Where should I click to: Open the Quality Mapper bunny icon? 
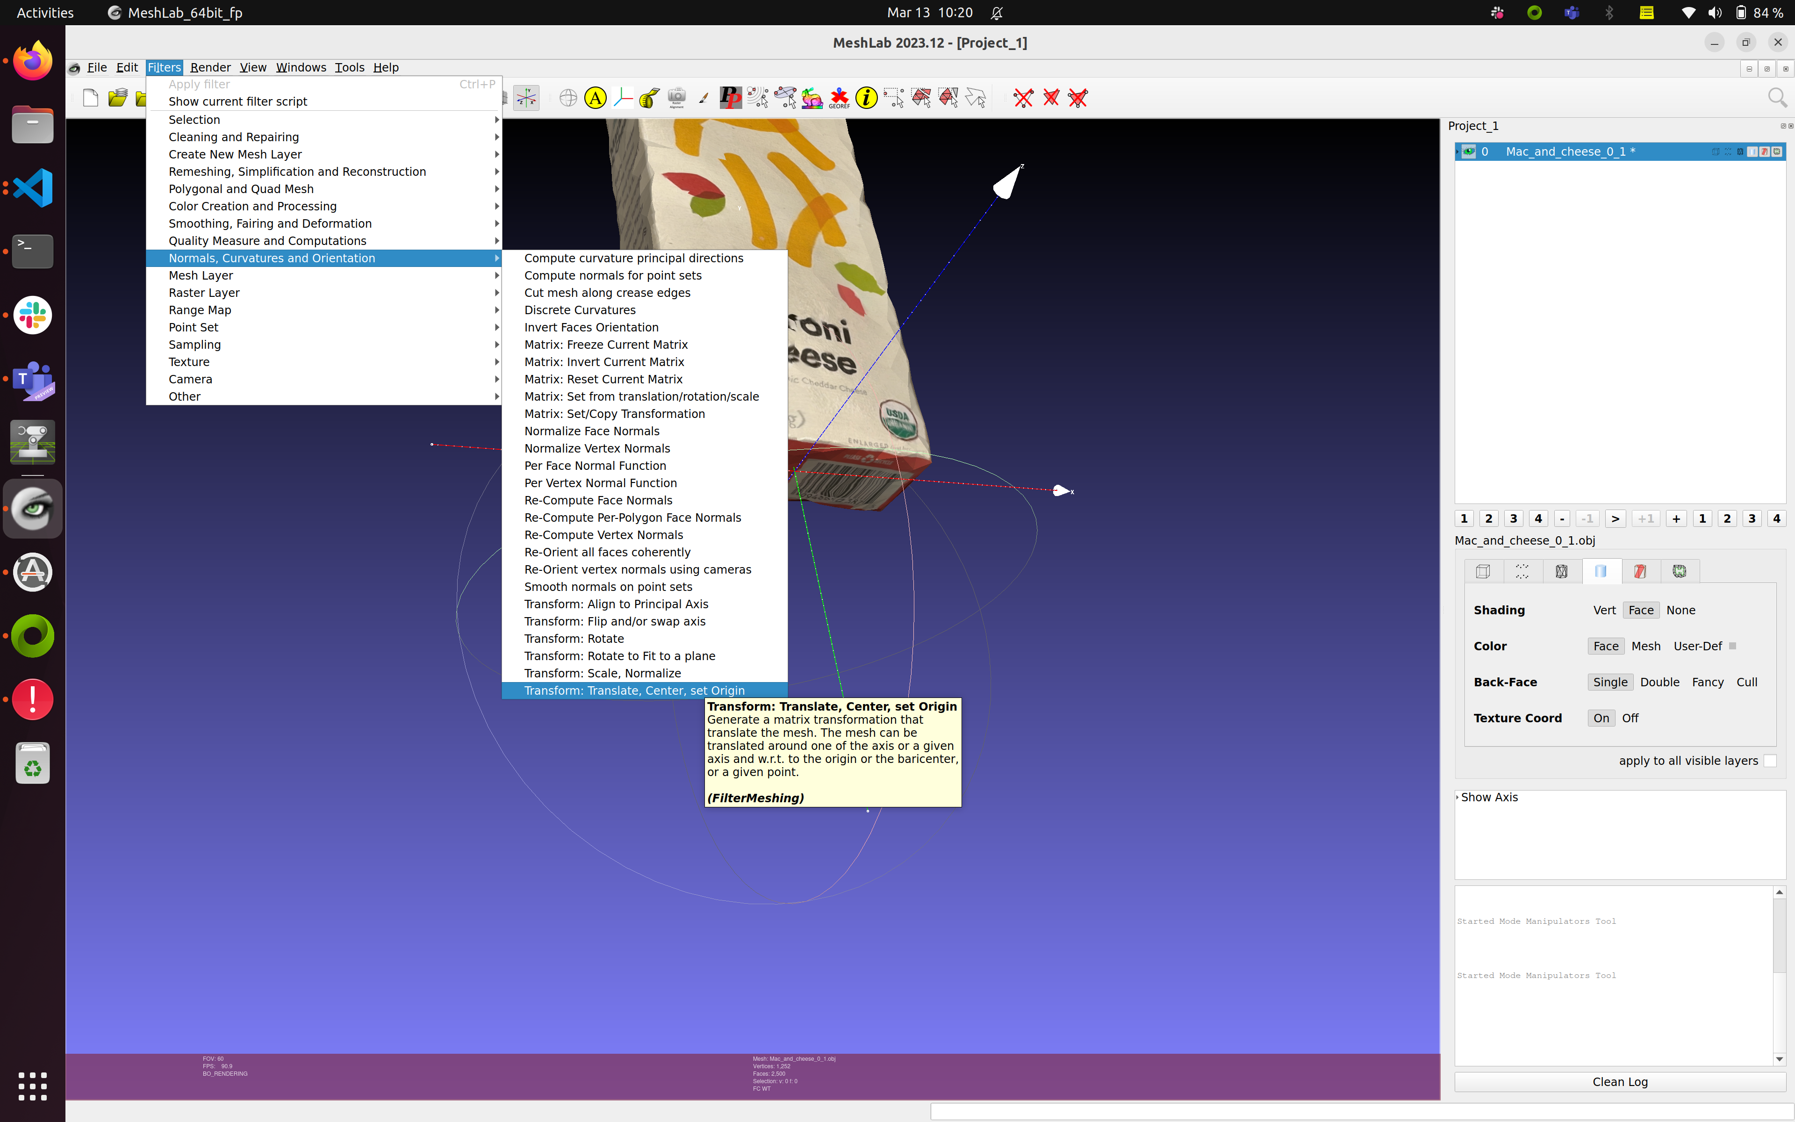811,97
